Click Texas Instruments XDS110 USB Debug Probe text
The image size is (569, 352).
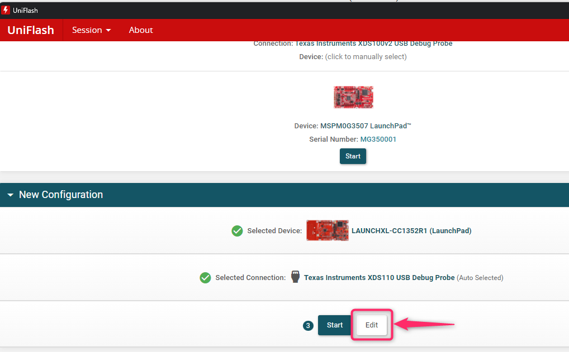click(x=379, y=278)
